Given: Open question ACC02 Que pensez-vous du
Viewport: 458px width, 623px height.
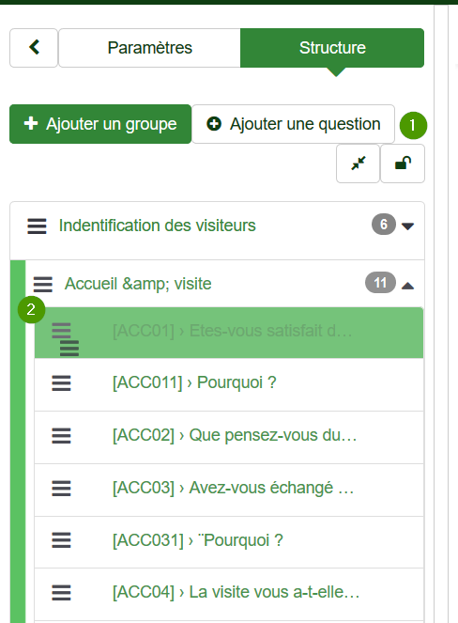Looking at the screenshot, I should click(235, 435).
